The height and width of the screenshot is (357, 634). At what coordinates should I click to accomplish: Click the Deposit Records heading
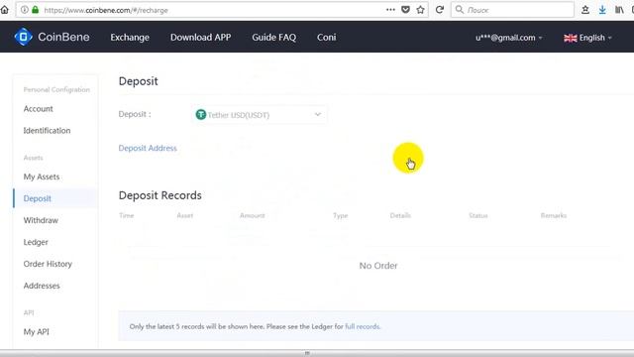point(160,195)
